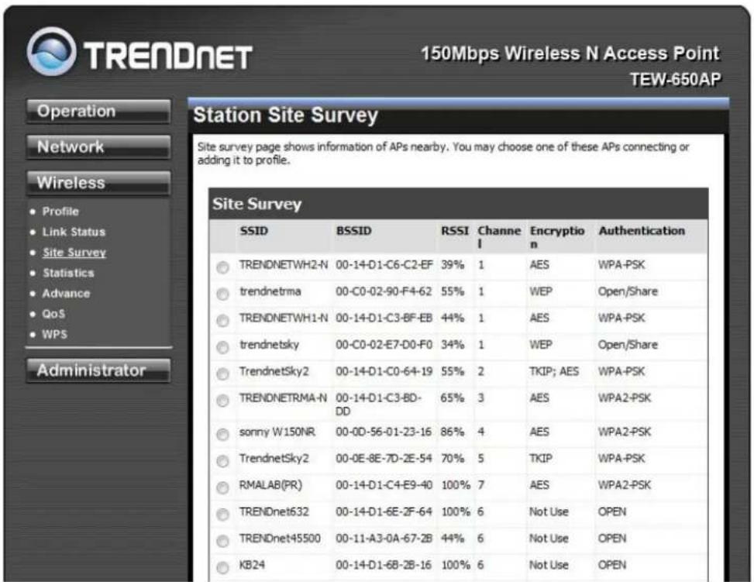Select radio button for trendnetsky

click(x=222, y=347)
